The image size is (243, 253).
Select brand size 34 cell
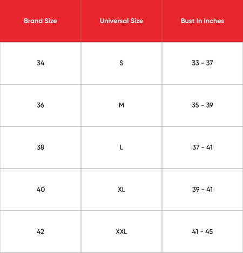40,63
